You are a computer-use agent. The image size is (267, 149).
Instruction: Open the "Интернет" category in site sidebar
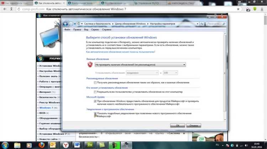pyautogui.click(x=45, y=92)
